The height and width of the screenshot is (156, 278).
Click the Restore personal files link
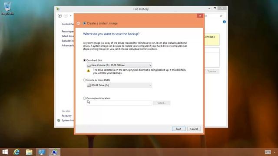[68, 32]
